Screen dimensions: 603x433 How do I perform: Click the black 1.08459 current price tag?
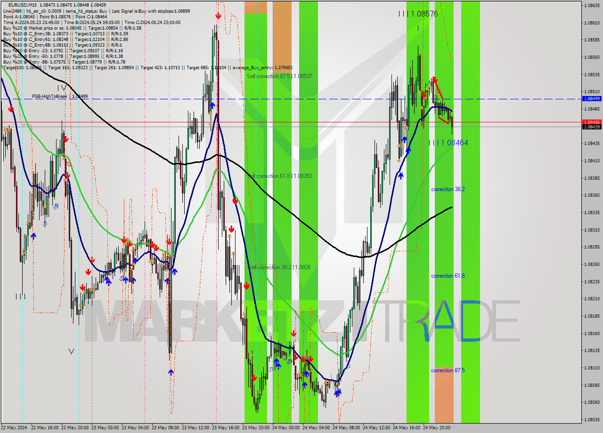click(592, 127)
